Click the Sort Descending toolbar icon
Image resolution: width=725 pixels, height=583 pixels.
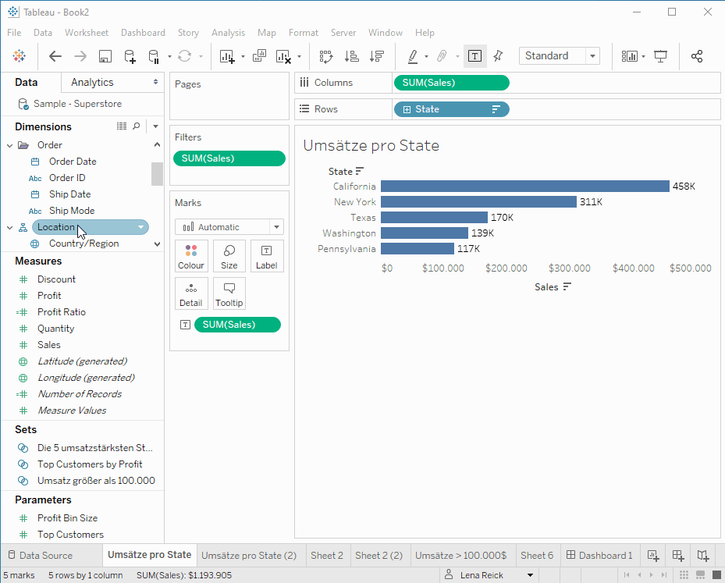pyautogui.click(x=377, y=56)
